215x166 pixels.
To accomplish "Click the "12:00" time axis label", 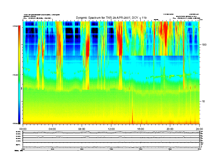I will (x=111, y=129).
